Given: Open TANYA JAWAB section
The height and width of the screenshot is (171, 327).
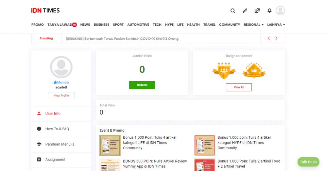Looking at the screenshot, I should [x=60, y=24].
